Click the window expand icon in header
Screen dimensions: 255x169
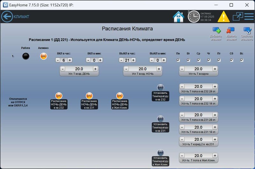(x=238, y=17)
